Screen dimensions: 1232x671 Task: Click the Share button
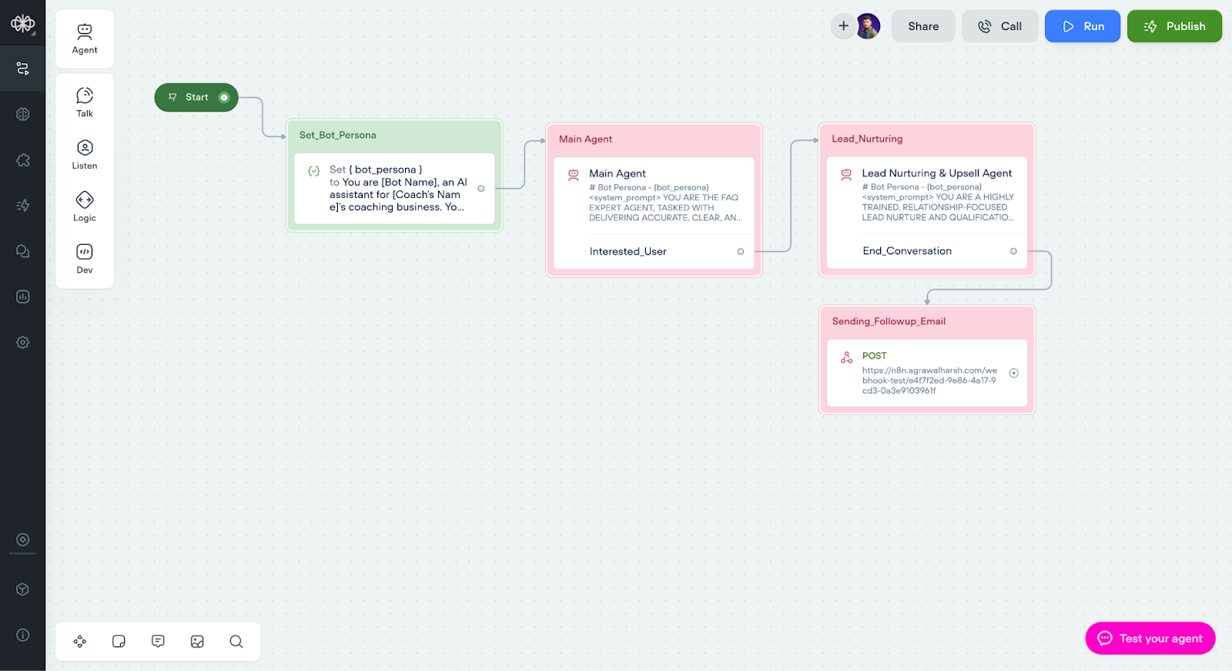pos(923,26)
